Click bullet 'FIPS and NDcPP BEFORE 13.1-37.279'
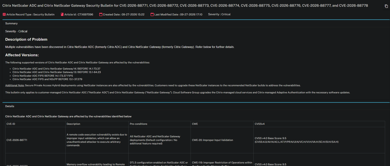 47,79
